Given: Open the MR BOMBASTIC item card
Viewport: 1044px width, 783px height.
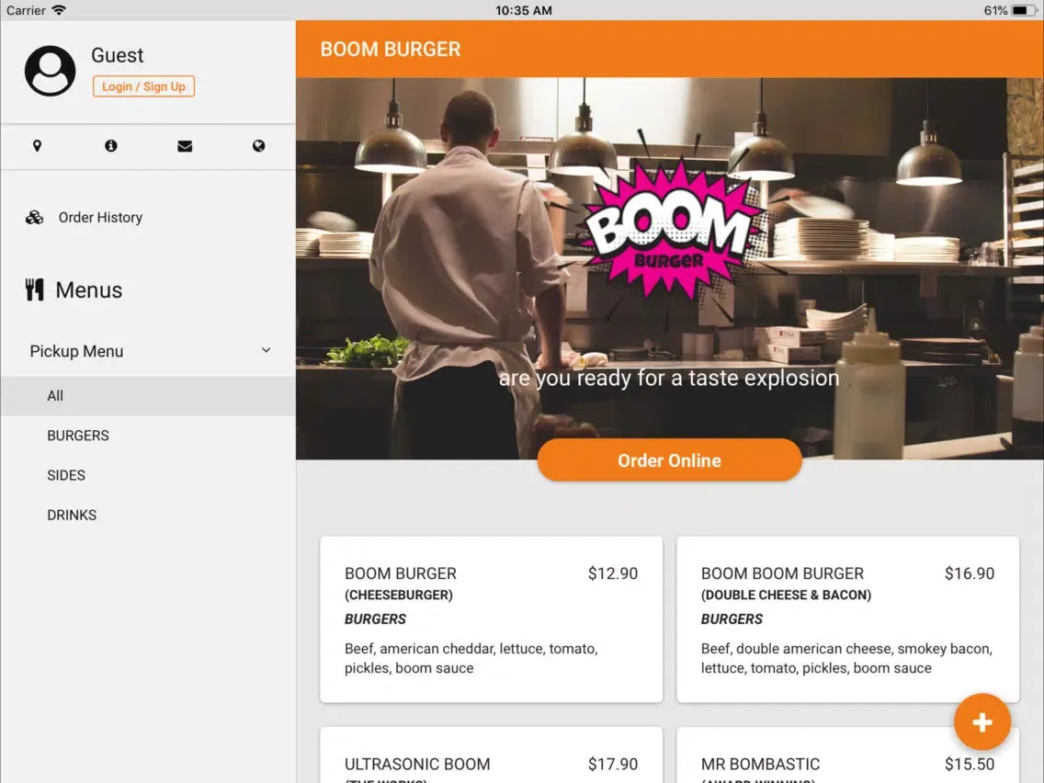Looking at the screenshot, I should 847,755.
